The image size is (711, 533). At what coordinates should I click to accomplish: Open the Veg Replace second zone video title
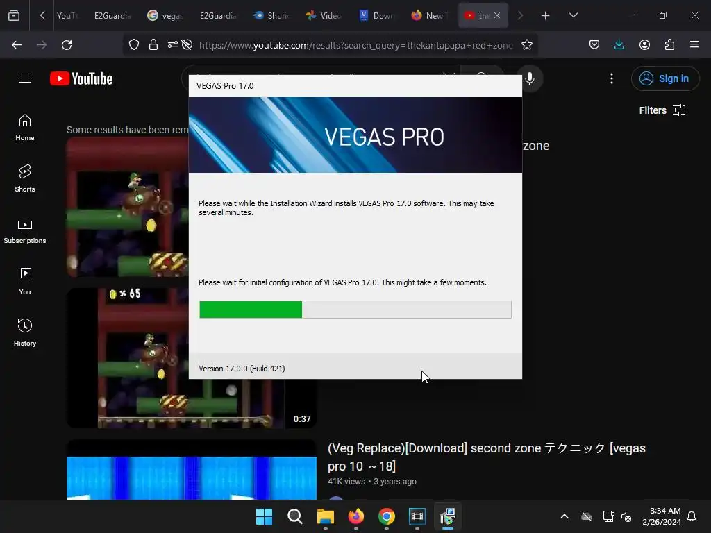coord(487,457)
